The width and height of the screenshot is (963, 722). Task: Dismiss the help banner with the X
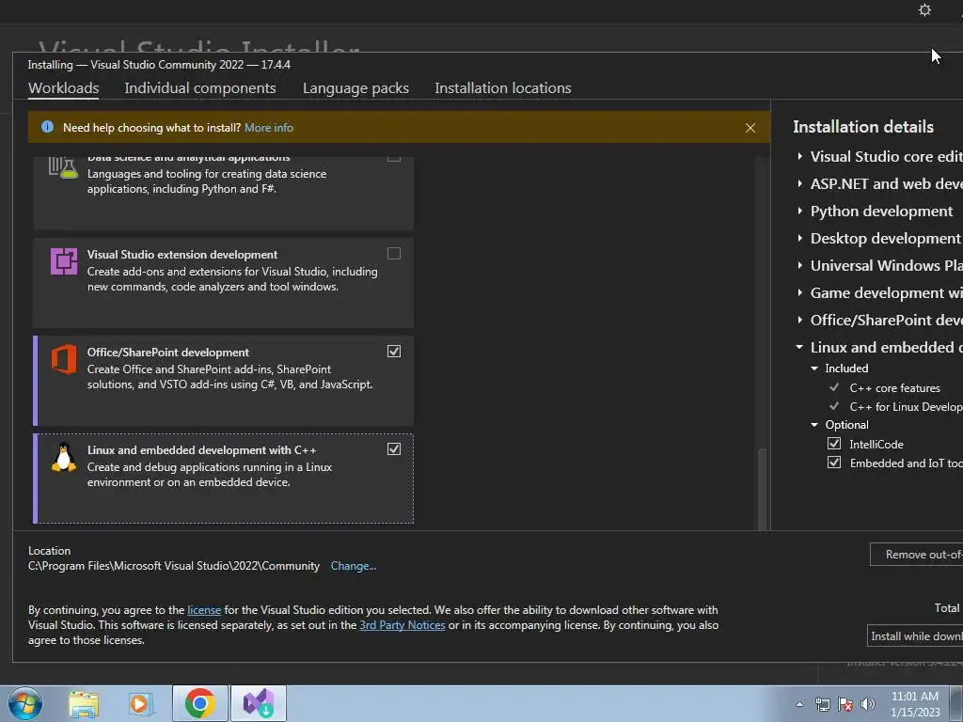click(x=750, y=128)
